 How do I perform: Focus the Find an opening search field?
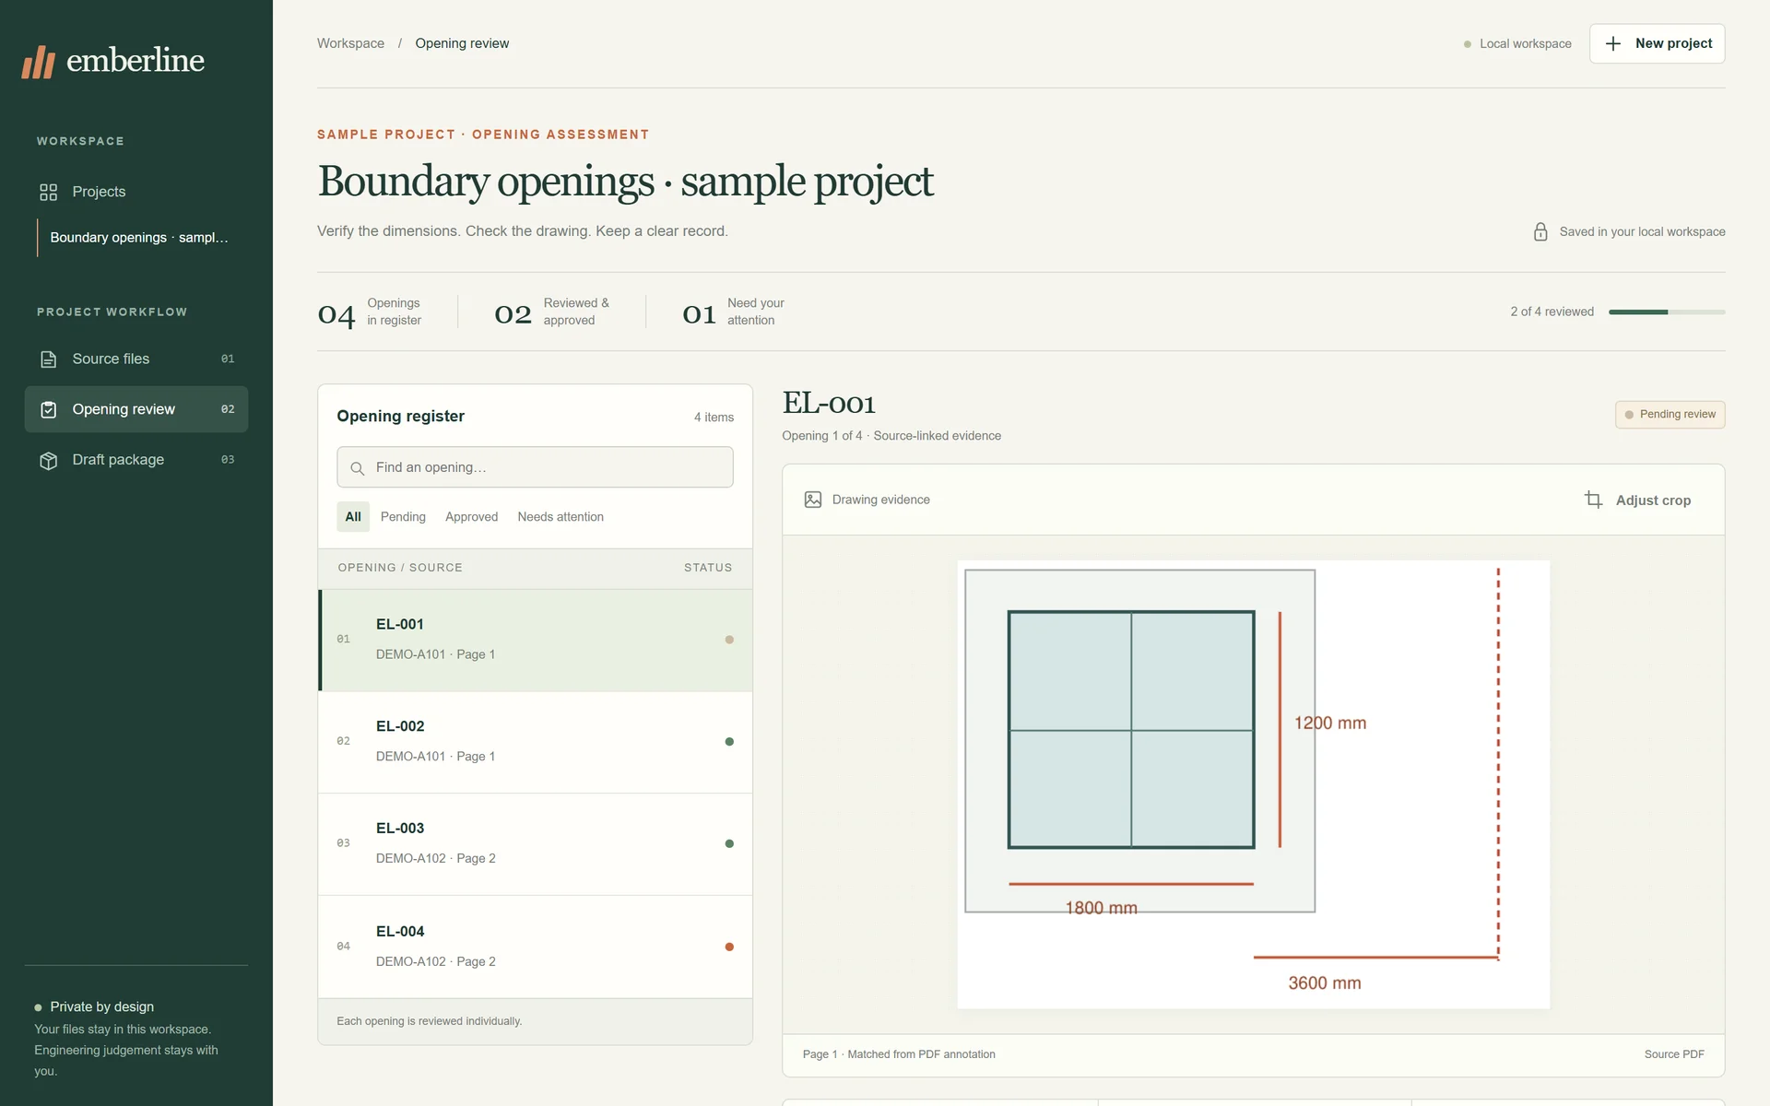(x=535, y=467)
